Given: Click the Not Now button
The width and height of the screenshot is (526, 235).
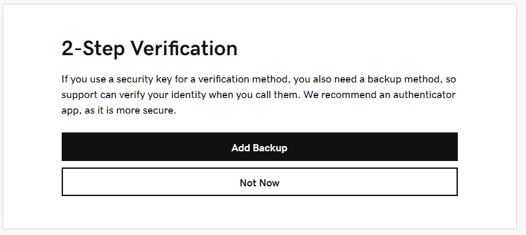Looking at the screenshot, I should [259, 182].
